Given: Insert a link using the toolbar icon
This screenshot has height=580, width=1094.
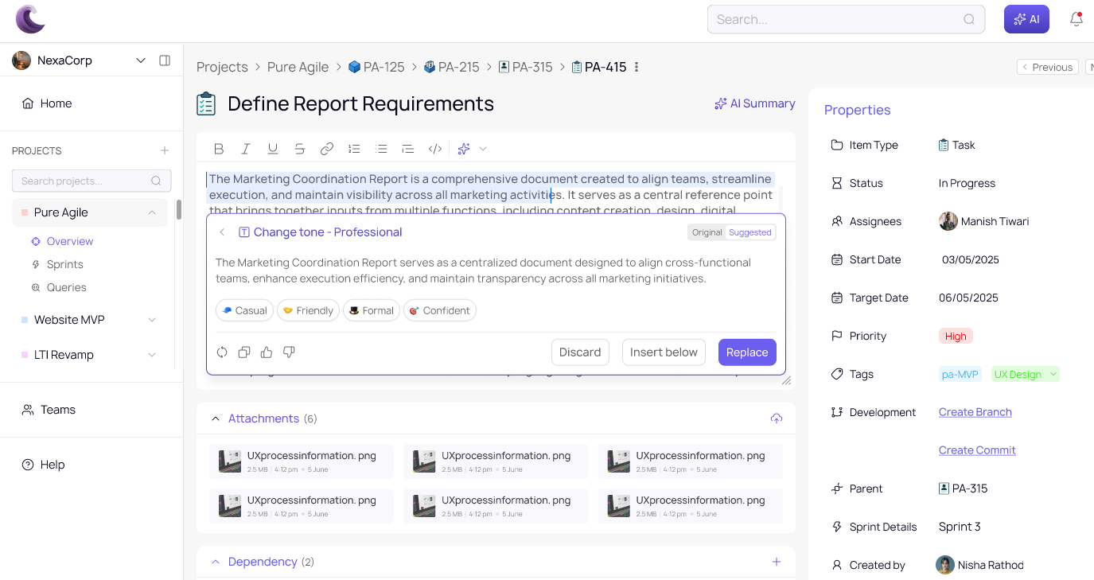Looking at the screenshot, I should click(x=327, y=149).
